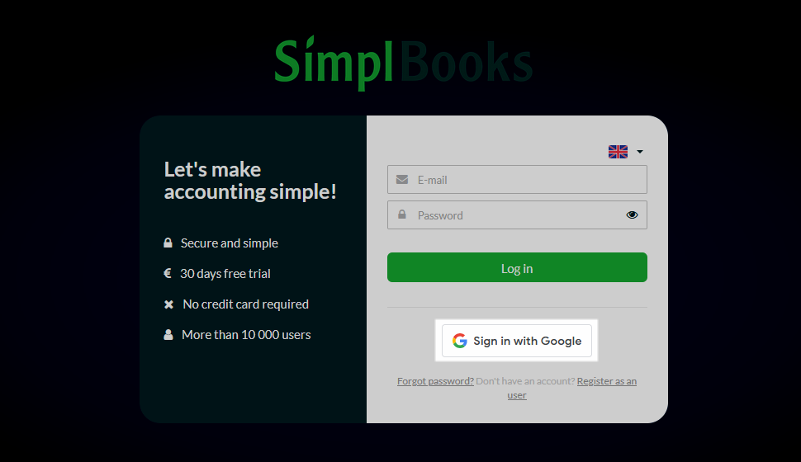801x462 pixels.
Task: Click the "30 days free trial" text
Action: click(x=225, y=274)
